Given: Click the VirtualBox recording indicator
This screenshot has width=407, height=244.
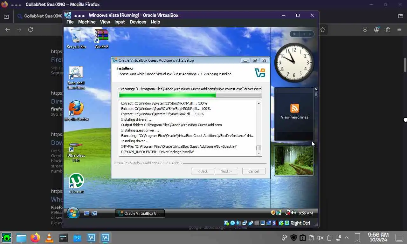Looking at the screenshot, I should (269, 223).
